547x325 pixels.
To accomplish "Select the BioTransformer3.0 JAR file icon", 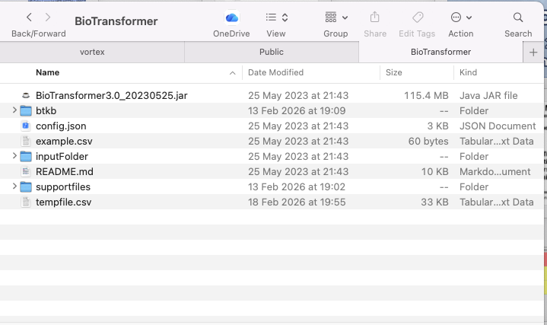I will pyautogui.click(x=26, y=95).
